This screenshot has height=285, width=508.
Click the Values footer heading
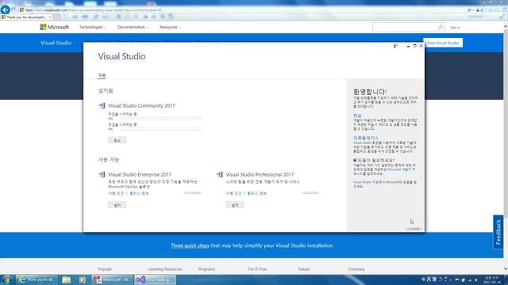pyautogui.click(x=303, y=269)
